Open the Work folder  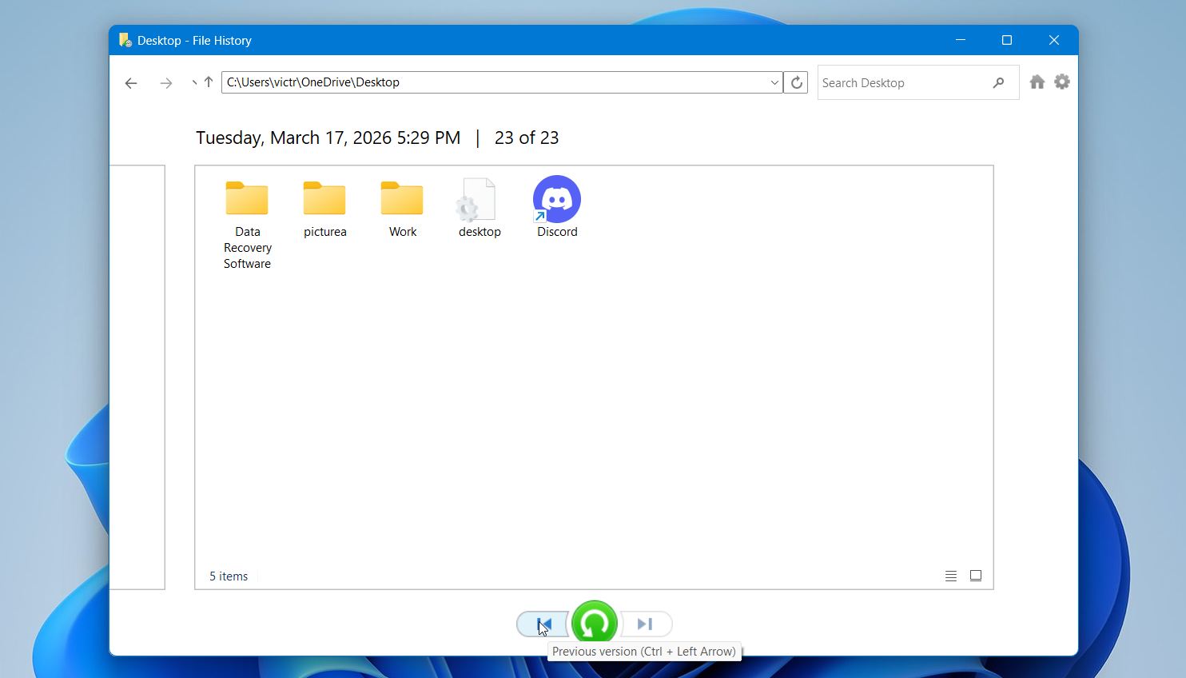pos(402,200)
